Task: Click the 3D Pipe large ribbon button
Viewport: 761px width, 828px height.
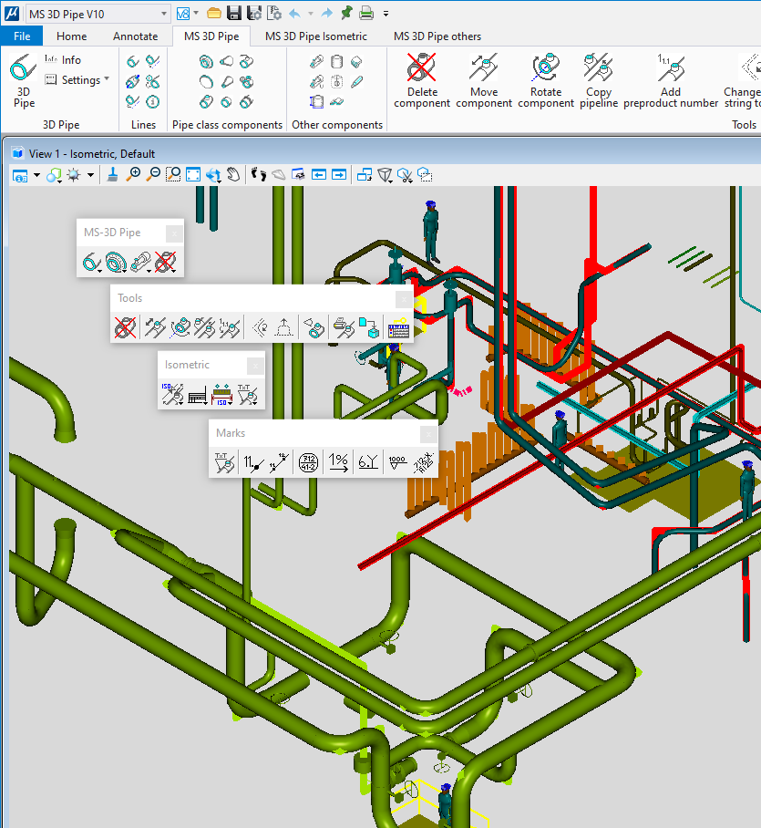Action: [x=24, y=81]
